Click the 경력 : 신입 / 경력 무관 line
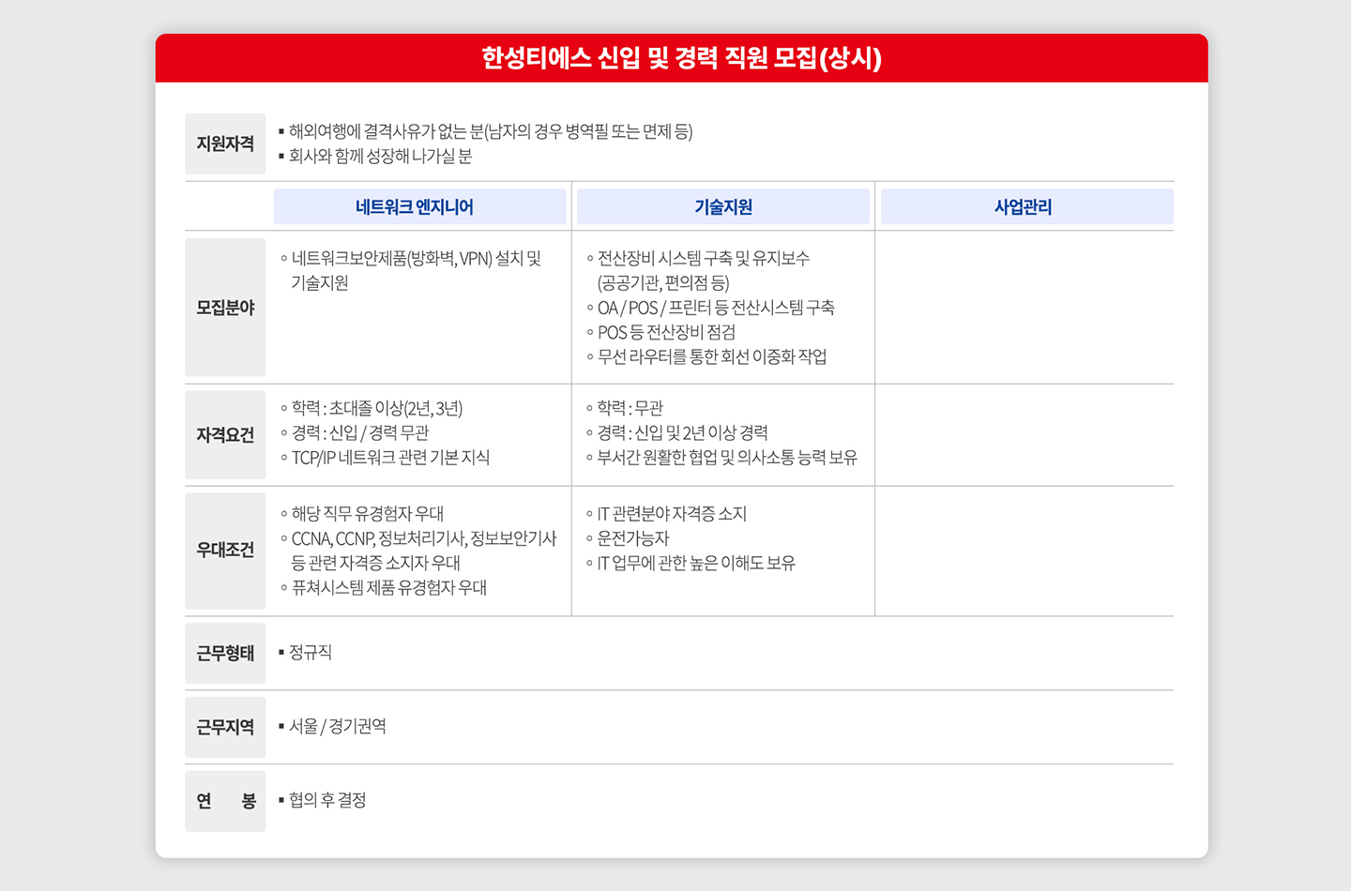This screenshot has height=891, width=1351. point(360,432)
